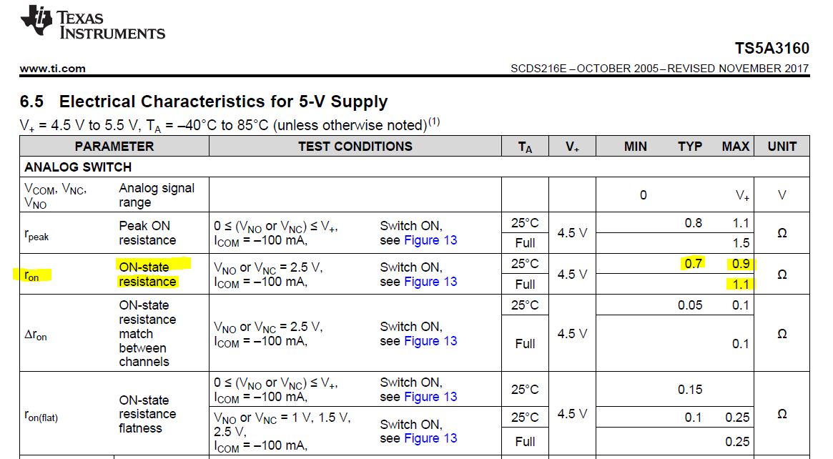Open the www.ti.com link
Image resolution: width=833 pixels, height=459 pixels.
coord(53,69)
